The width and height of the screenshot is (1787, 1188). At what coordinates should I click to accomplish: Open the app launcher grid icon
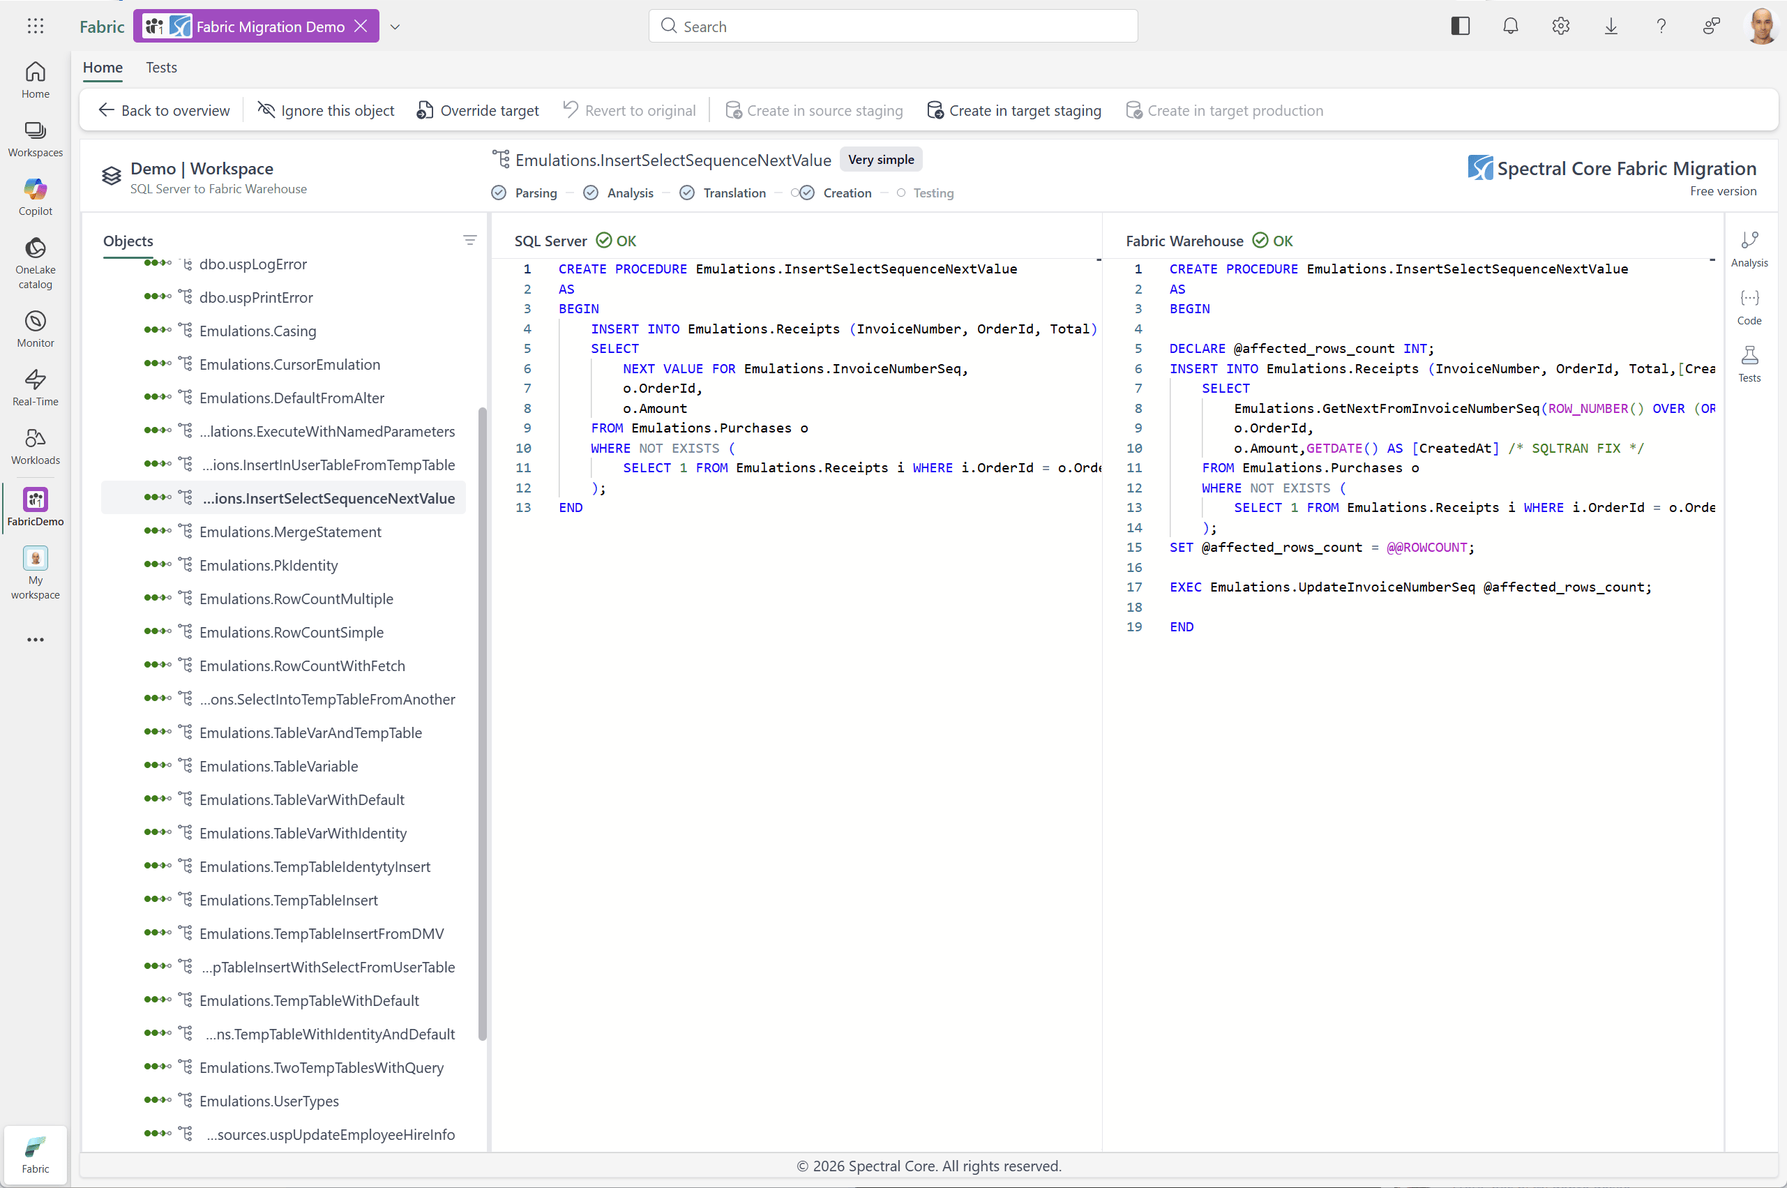pos(36,27)
